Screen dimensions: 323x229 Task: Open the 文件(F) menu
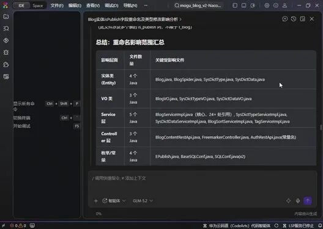[57, 5]
